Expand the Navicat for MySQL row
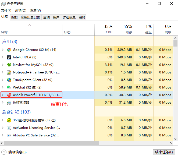 (x=3, y=65)
